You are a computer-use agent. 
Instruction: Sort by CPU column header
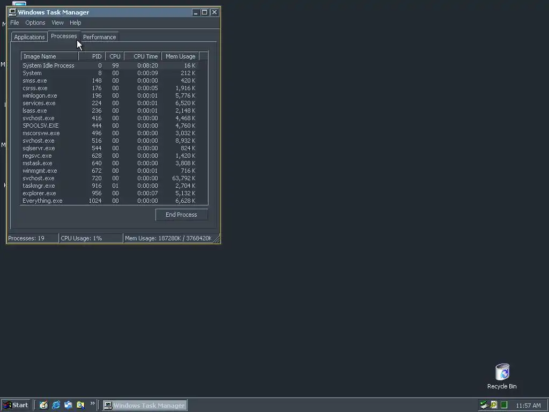click(x=115, y=56)
